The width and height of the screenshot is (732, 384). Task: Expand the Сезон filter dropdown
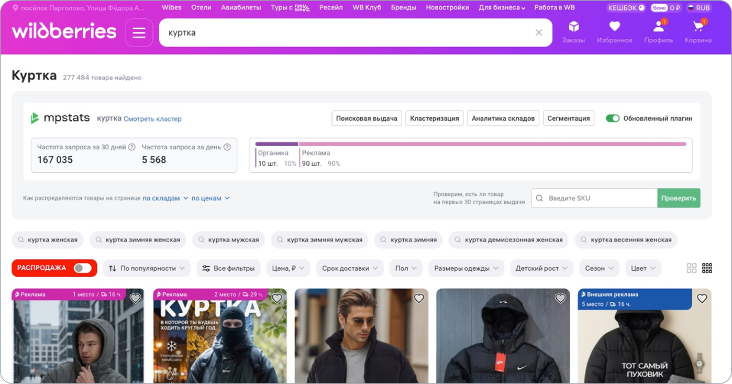coord(599,268)
